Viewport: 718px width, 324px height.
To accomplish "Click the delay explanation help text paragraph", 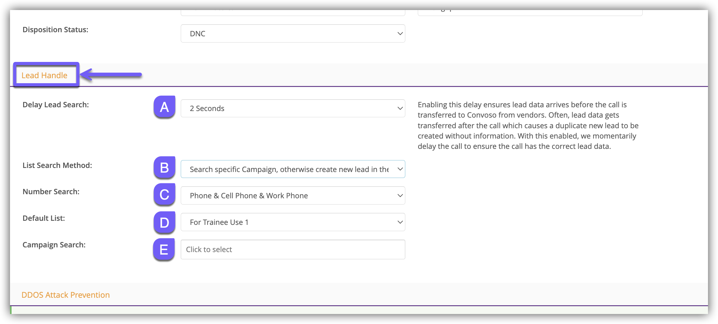I will [x=528, y=125].
